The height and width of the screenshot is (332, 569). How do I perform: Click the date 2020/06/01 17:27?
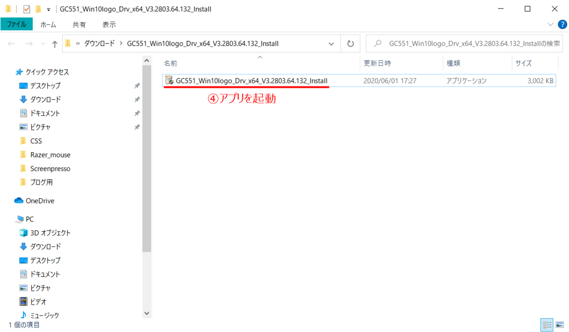390,81
